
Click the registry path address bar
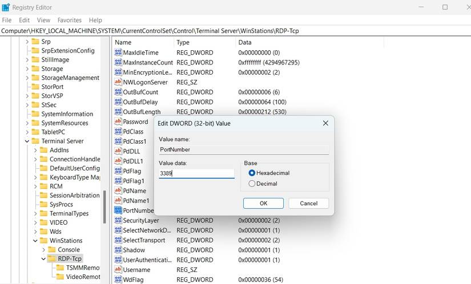click(235, 31)
